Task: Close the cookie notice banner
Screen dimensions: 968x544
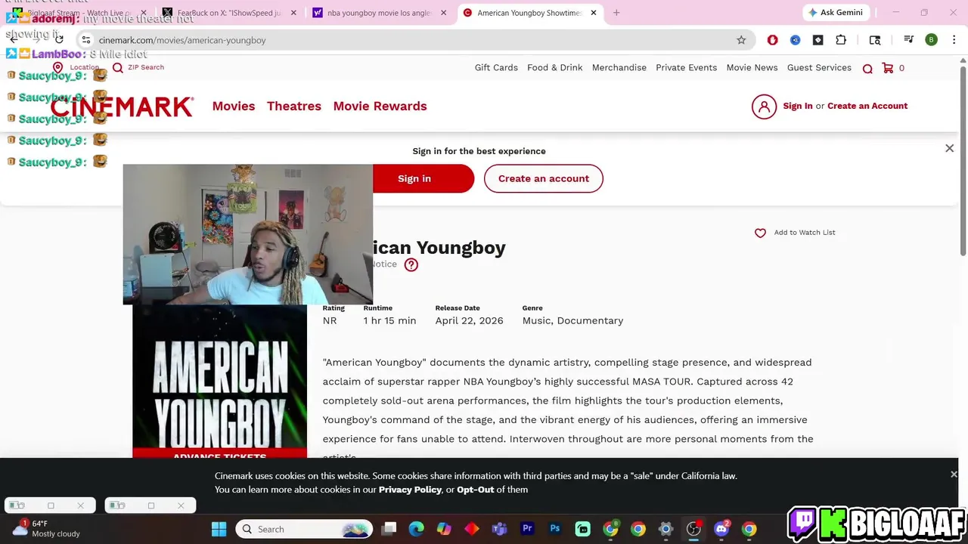Action: tap(954, 474)
